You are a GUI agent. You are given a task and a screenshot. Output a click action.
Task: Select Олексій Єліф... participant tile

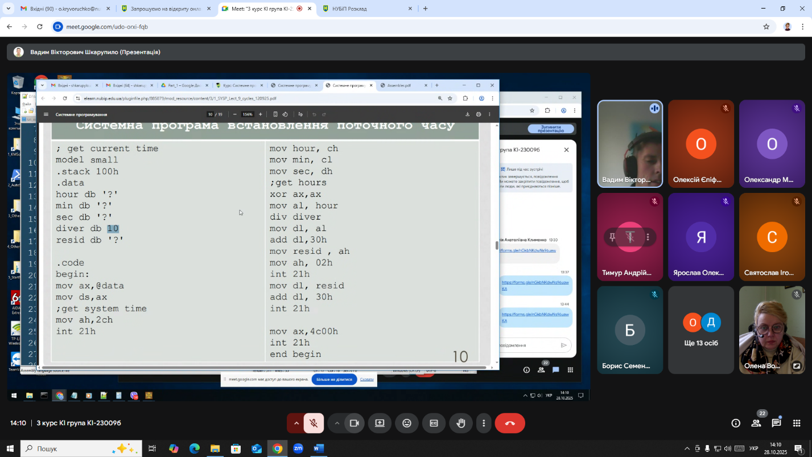pos(701,143)
